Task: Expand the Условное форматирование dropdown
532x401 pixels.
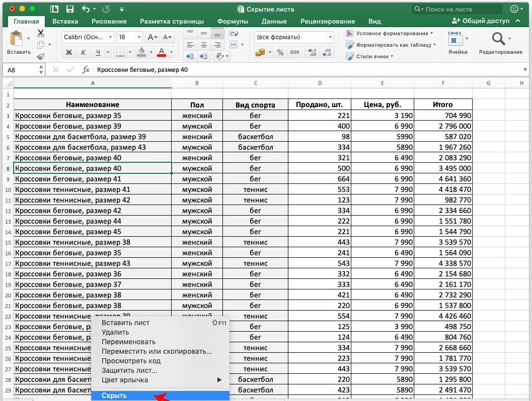Action: pyautogui.click(x=390, y=33)
